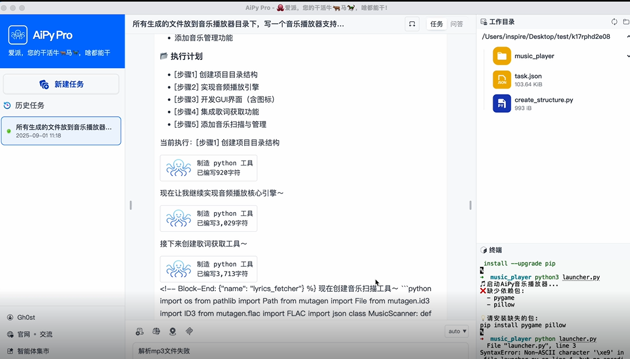Click the right panel splitter handle
This screenshot has height=359, width=630.
click(x=470, y=205)
